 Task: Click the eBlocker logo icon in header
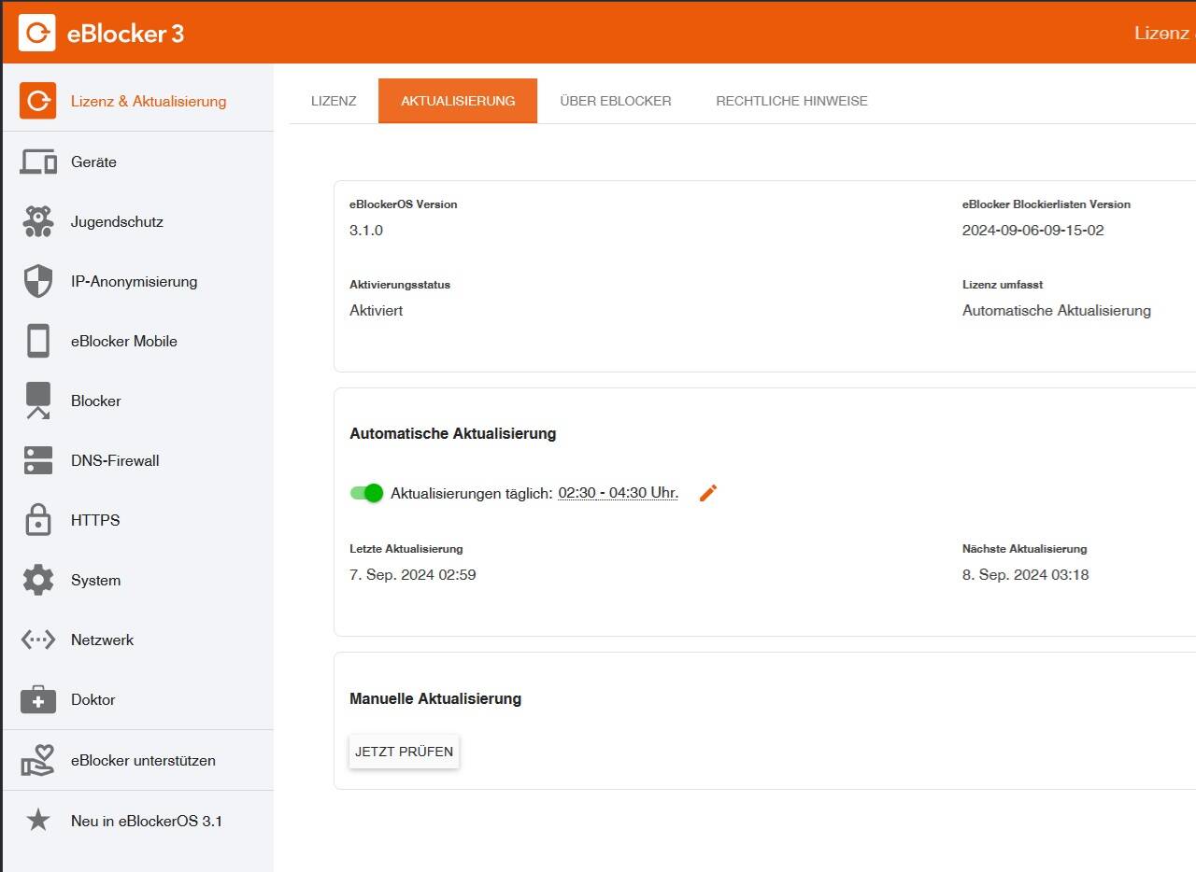tap(37, 33)
